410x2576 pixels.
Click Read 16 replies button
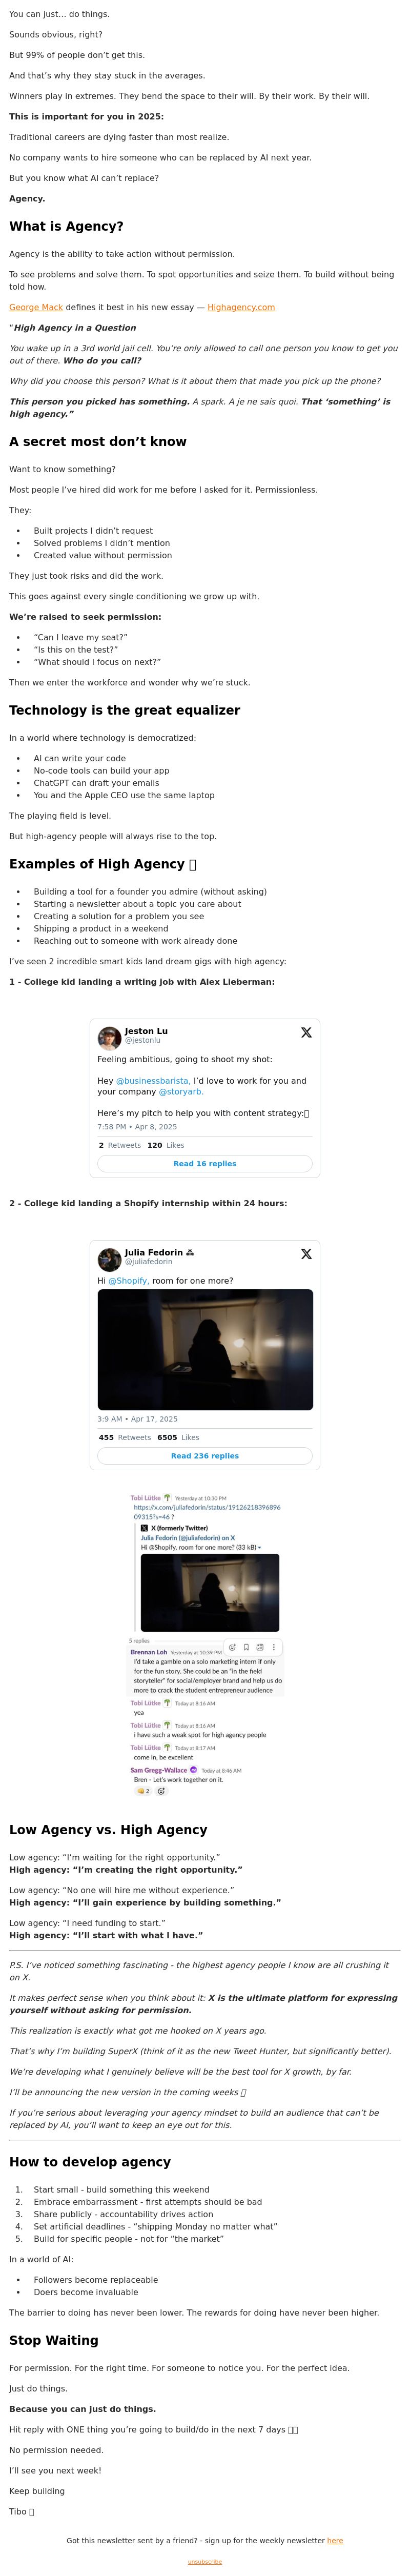(x=205, y=1164)
